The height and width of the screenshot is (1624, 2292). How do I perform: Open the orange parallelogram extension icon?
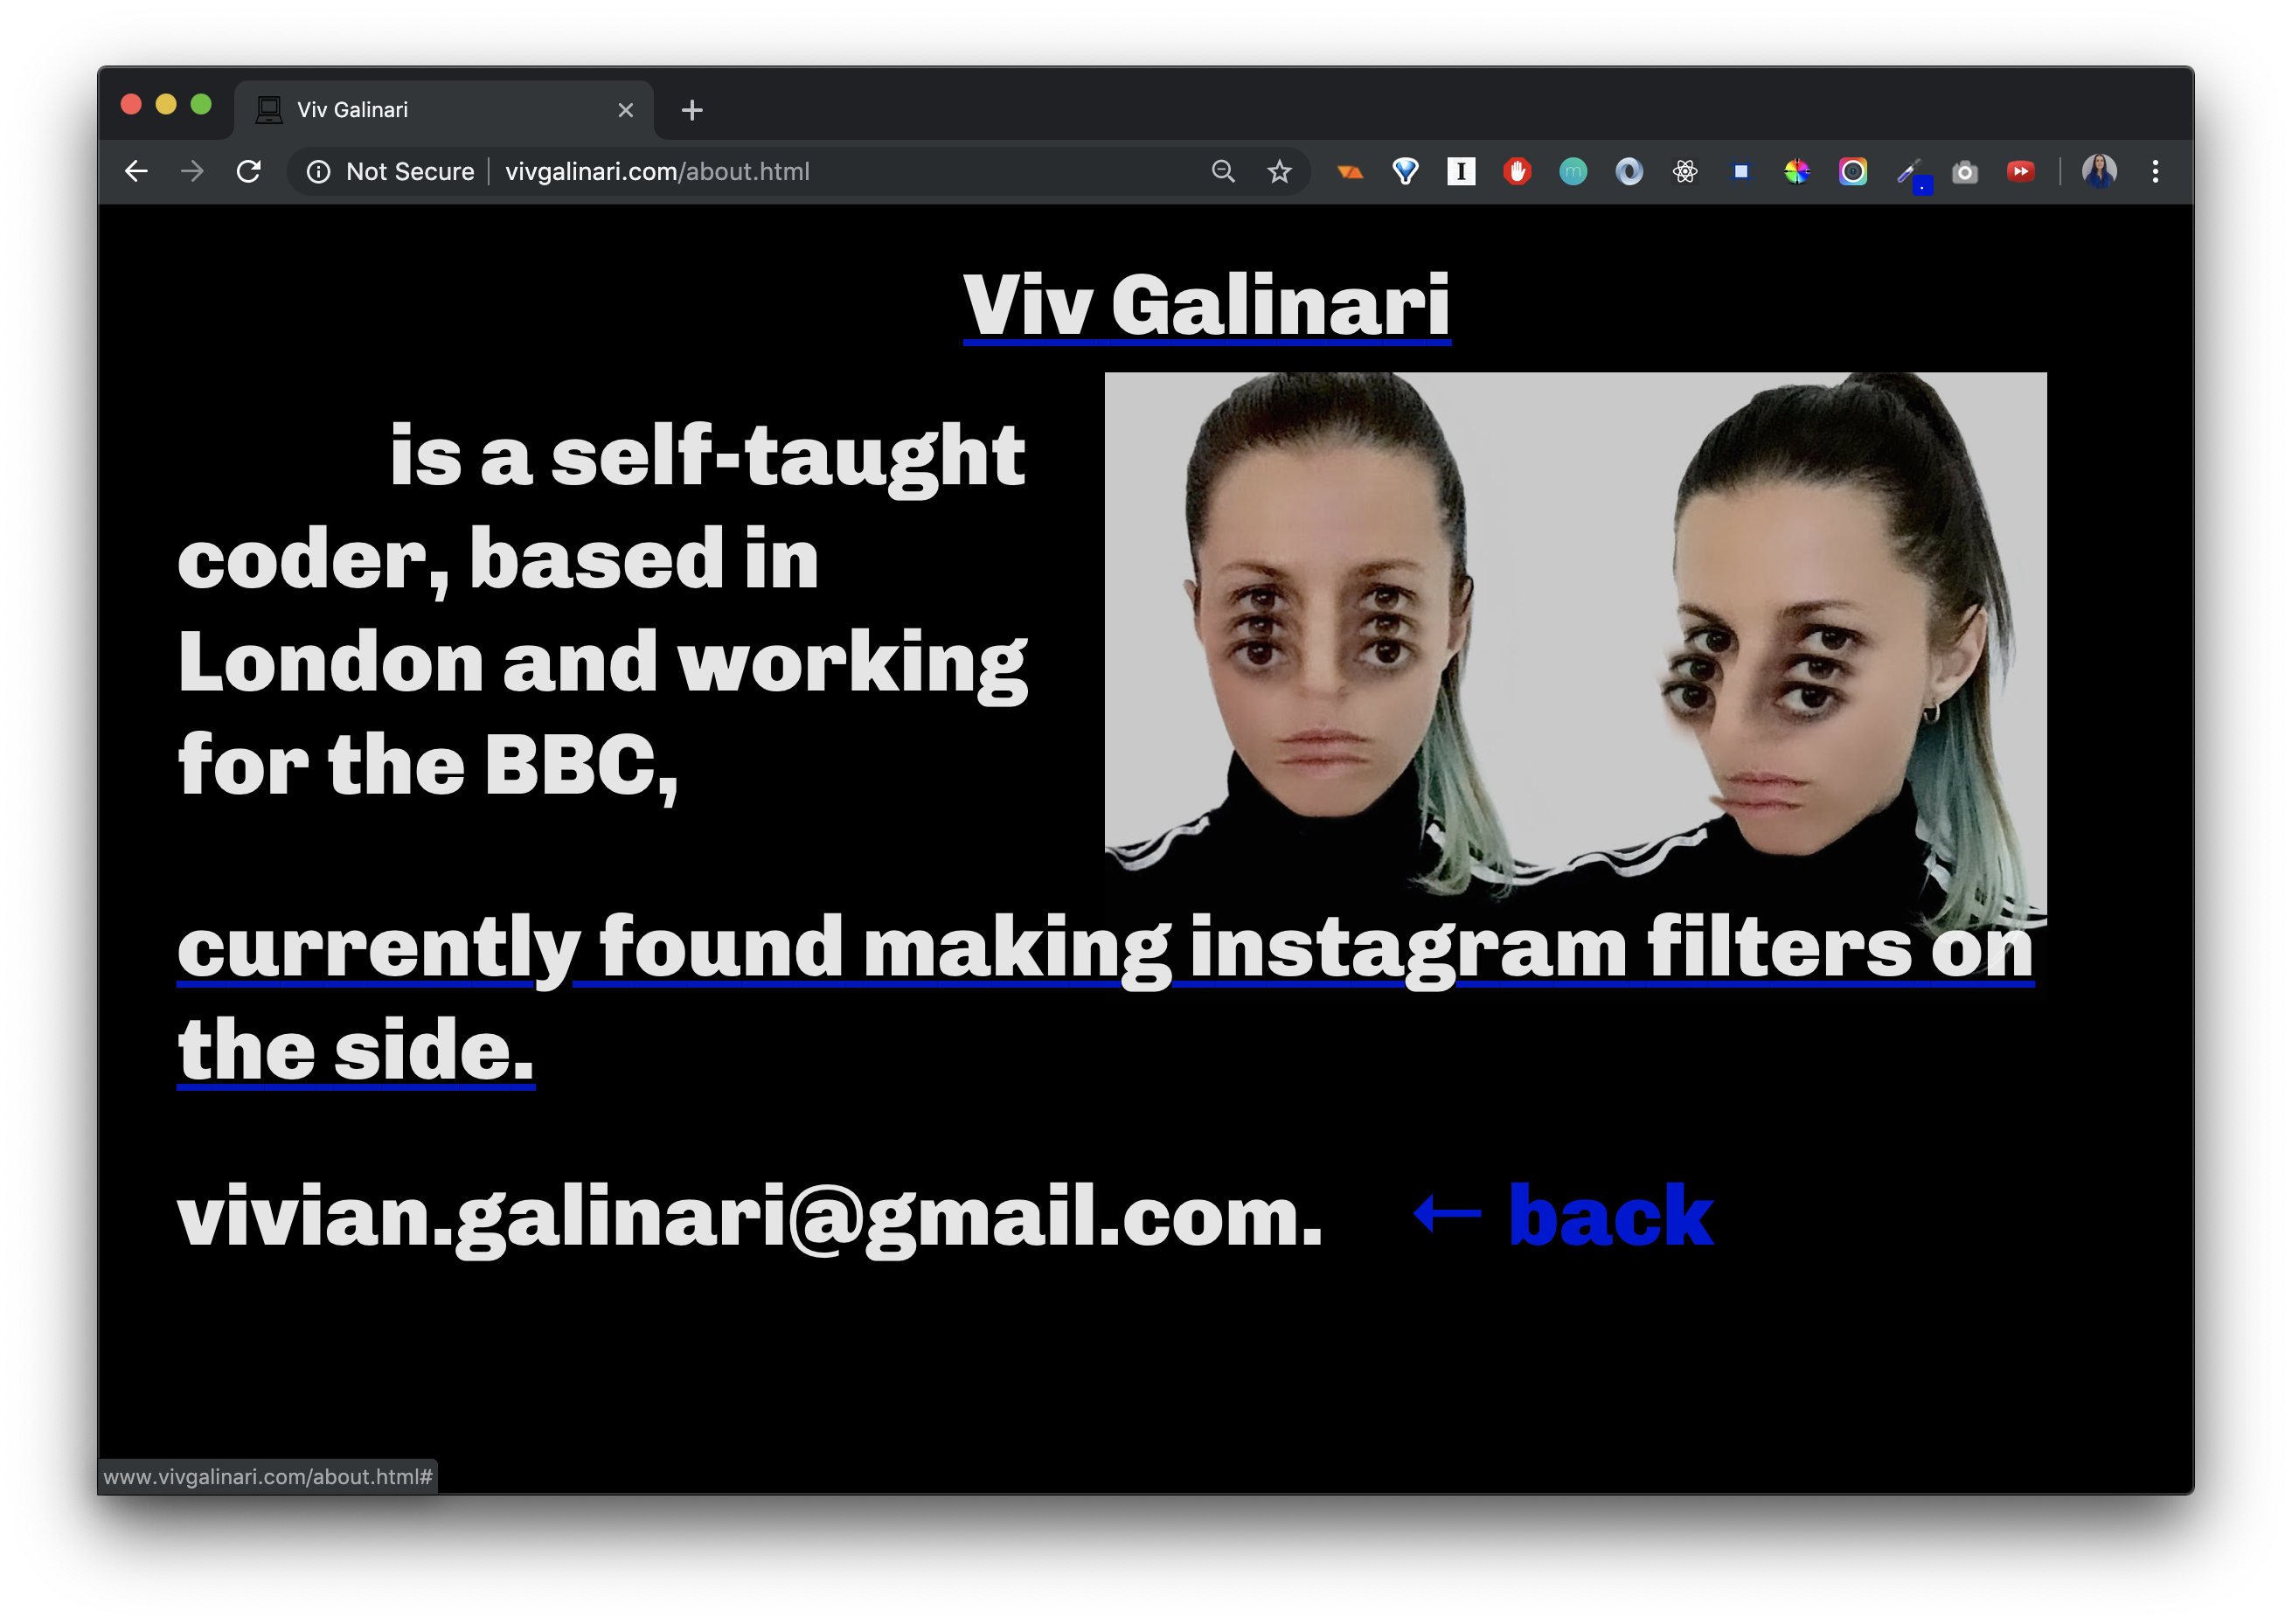click(x=1349, y=172)
